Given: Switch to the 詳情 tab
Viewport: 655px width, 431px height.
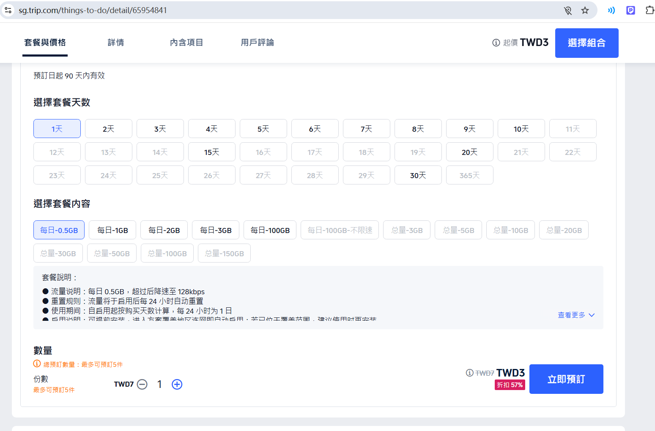Looking at the screenshot, I should [116, 42].
